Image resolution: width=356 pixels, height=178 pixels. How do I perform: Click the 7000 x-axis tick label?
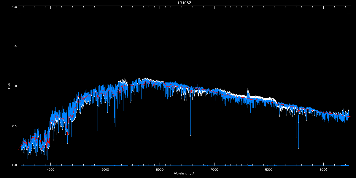click(x=214, y=170)
